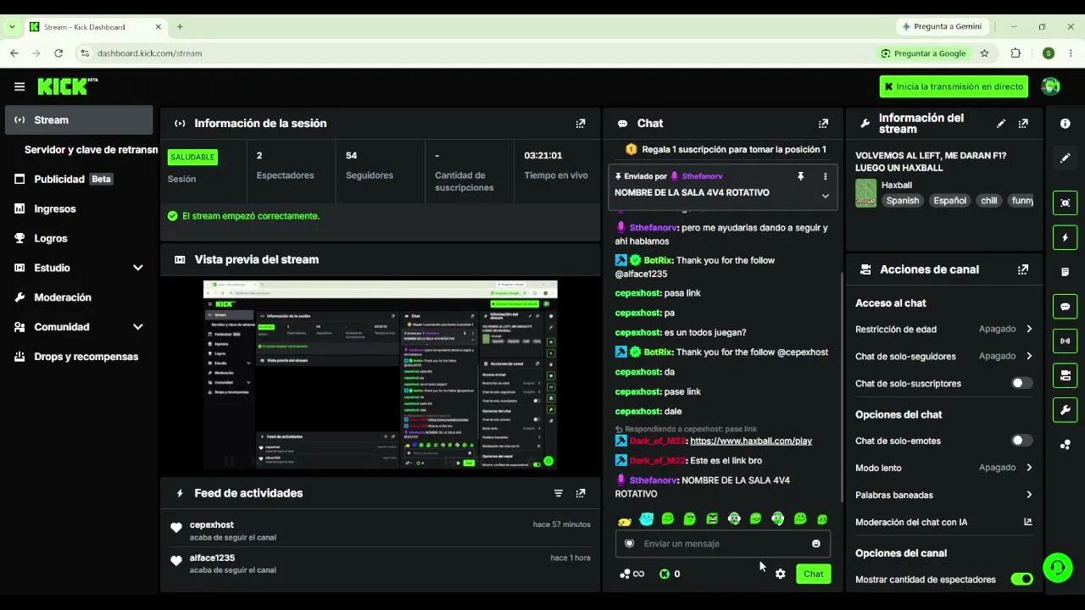Screen dimensions: 1085x610
Task: Open the activity feed filter icon
Action: click(559, 493)
